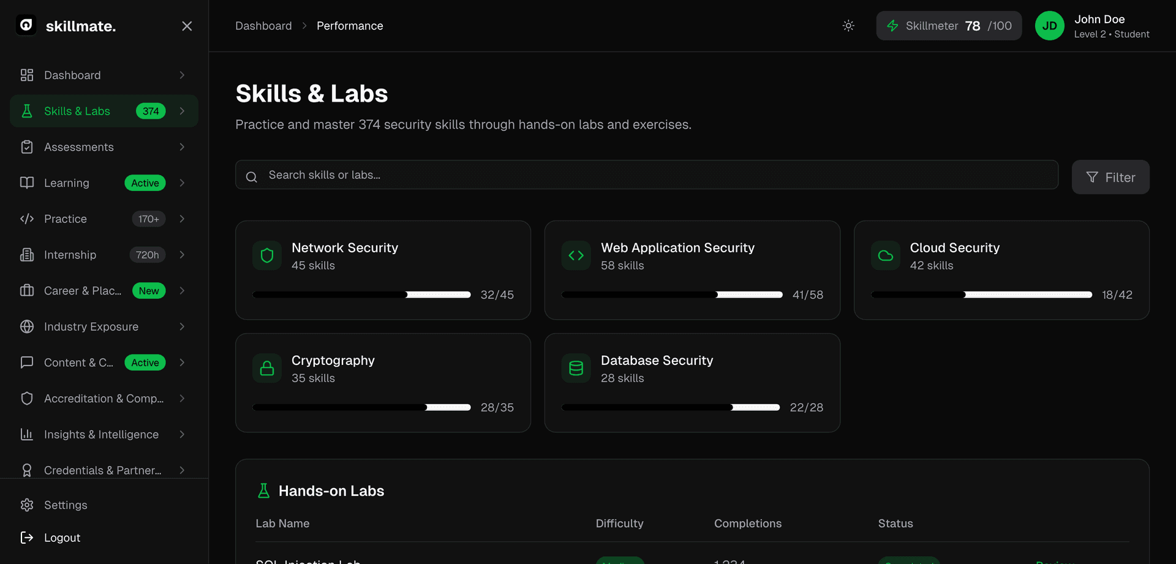Click the Settings gear icon
1176x564 pixels.
27,505
